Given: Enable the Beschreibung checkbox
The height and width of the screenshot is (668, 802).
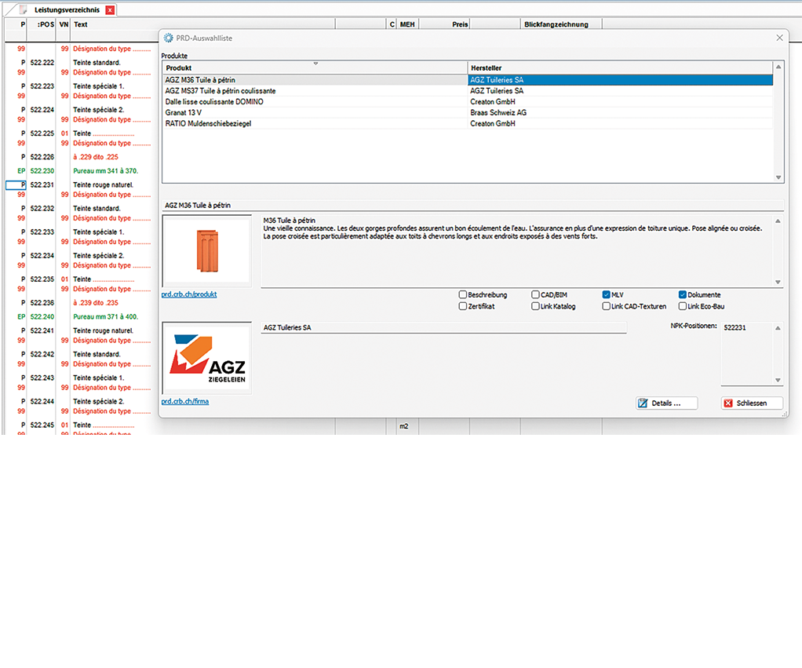Looking at the screenshot, I should 463,294.
